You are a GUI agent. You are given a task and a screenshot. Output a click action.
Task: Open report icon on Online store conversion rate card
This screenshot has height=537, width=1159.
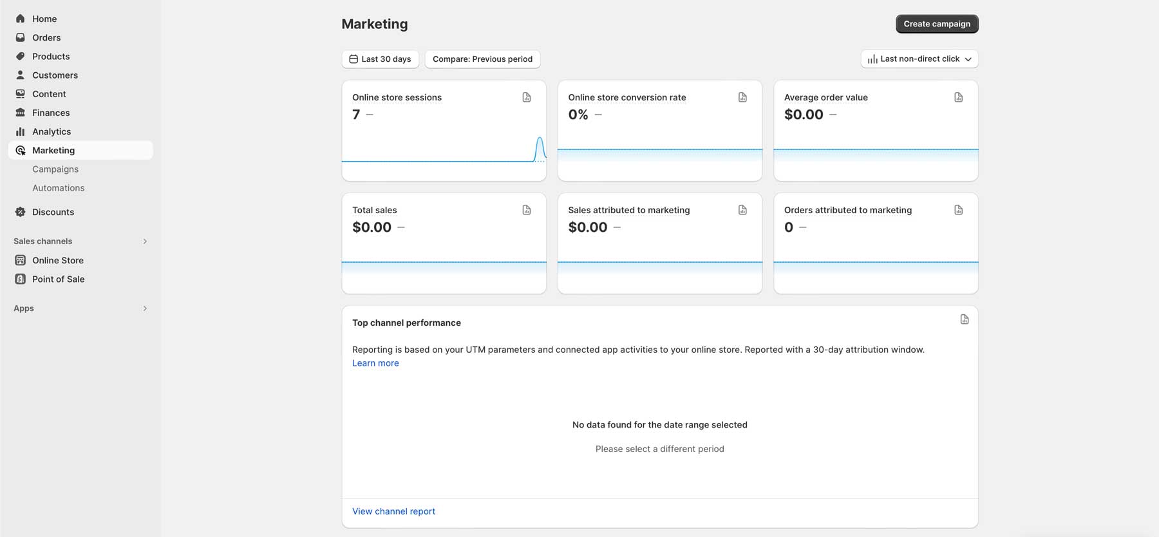point(742,97)
